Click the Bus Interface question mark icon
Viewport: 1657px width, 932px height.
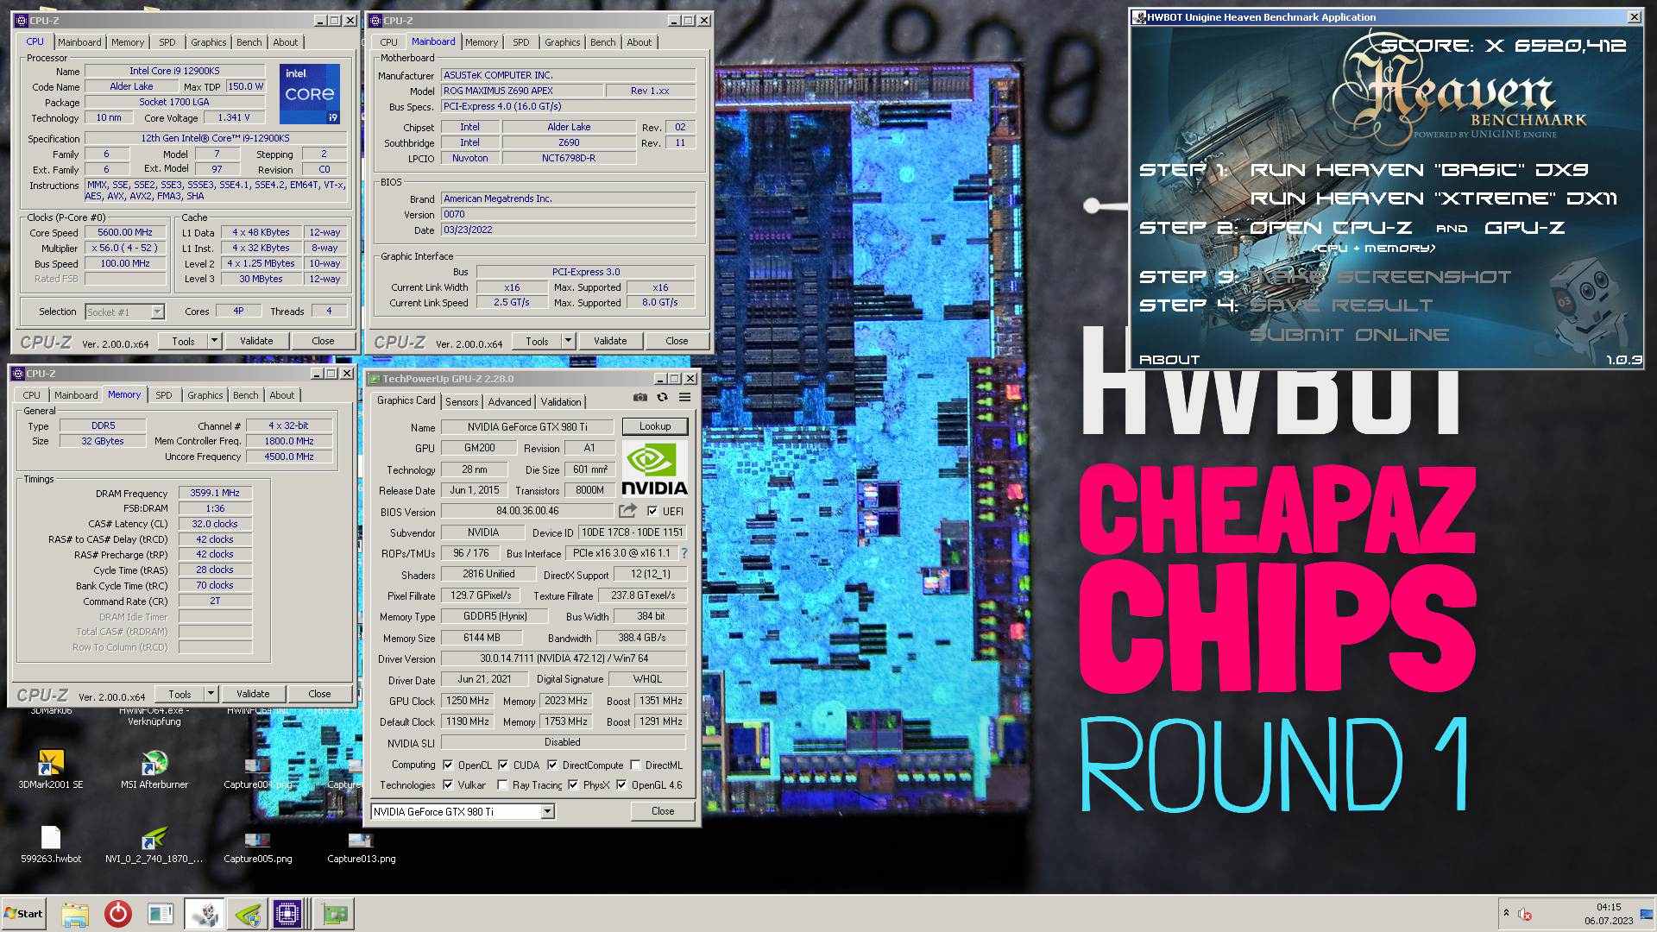point(684,553)
